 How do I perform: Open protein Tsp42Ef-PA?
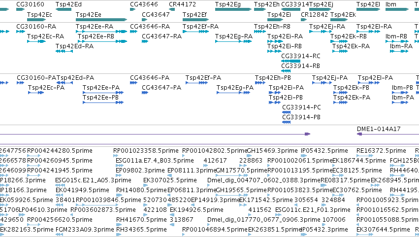[203, 78]
